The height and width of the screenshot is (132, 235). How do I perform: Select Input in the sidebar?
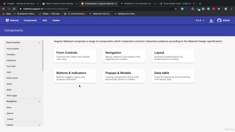(x=9, y=72)
